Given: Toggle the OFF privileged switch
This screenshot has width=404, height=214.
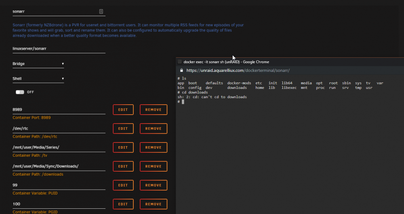Looking at the screenshot, I should point(20,92).
